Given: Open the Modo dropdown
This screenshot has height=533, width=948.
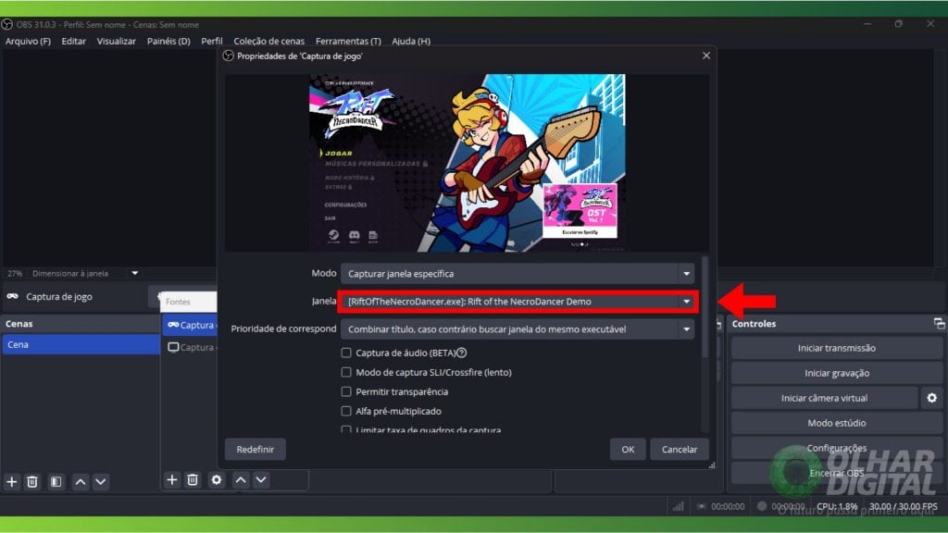Looking at the screenshot, I should [x=517, y=274].
